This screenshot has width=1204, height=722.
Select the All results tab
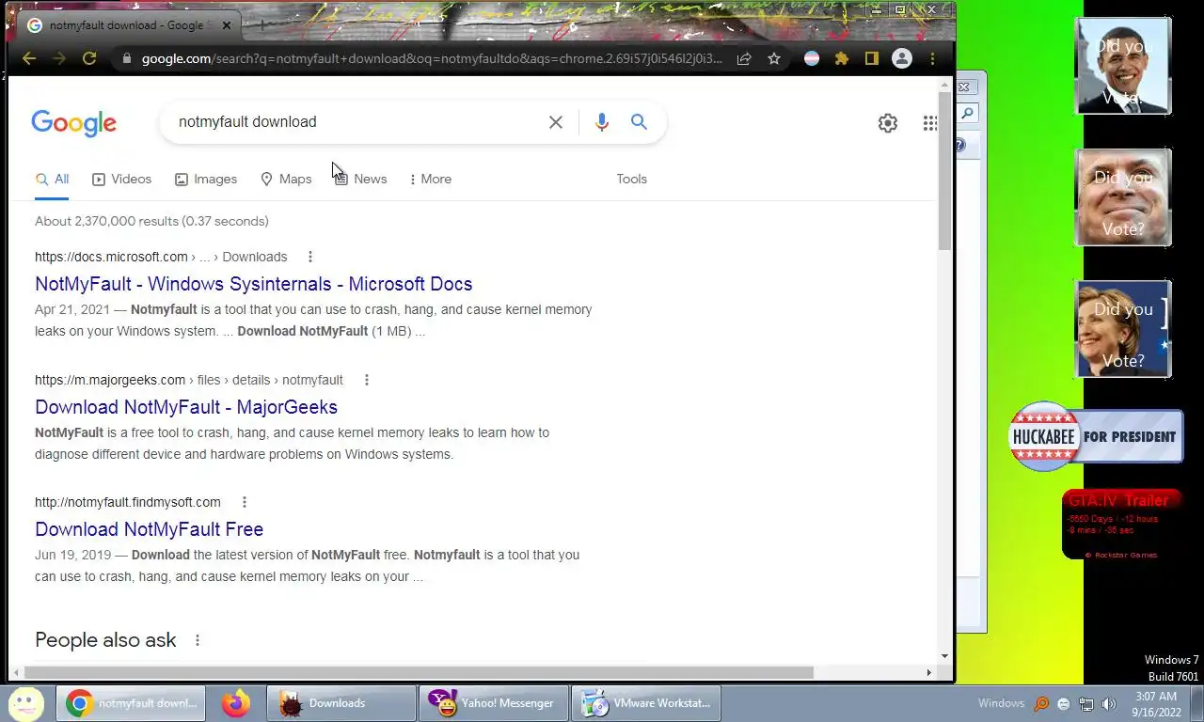(52, 179)
